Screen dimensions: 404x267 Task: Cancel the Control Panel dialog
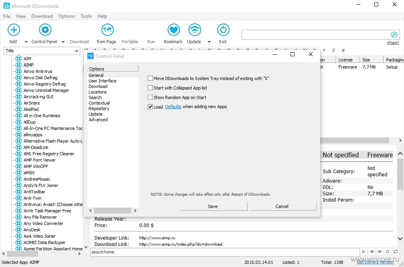tap(283, 206)
